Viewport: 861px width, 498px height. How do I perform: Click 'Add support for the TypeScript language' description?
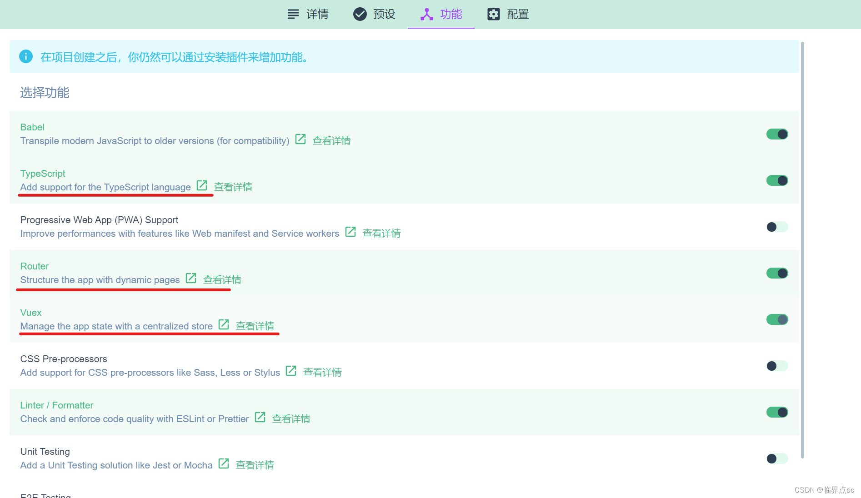tap(105, 187)
